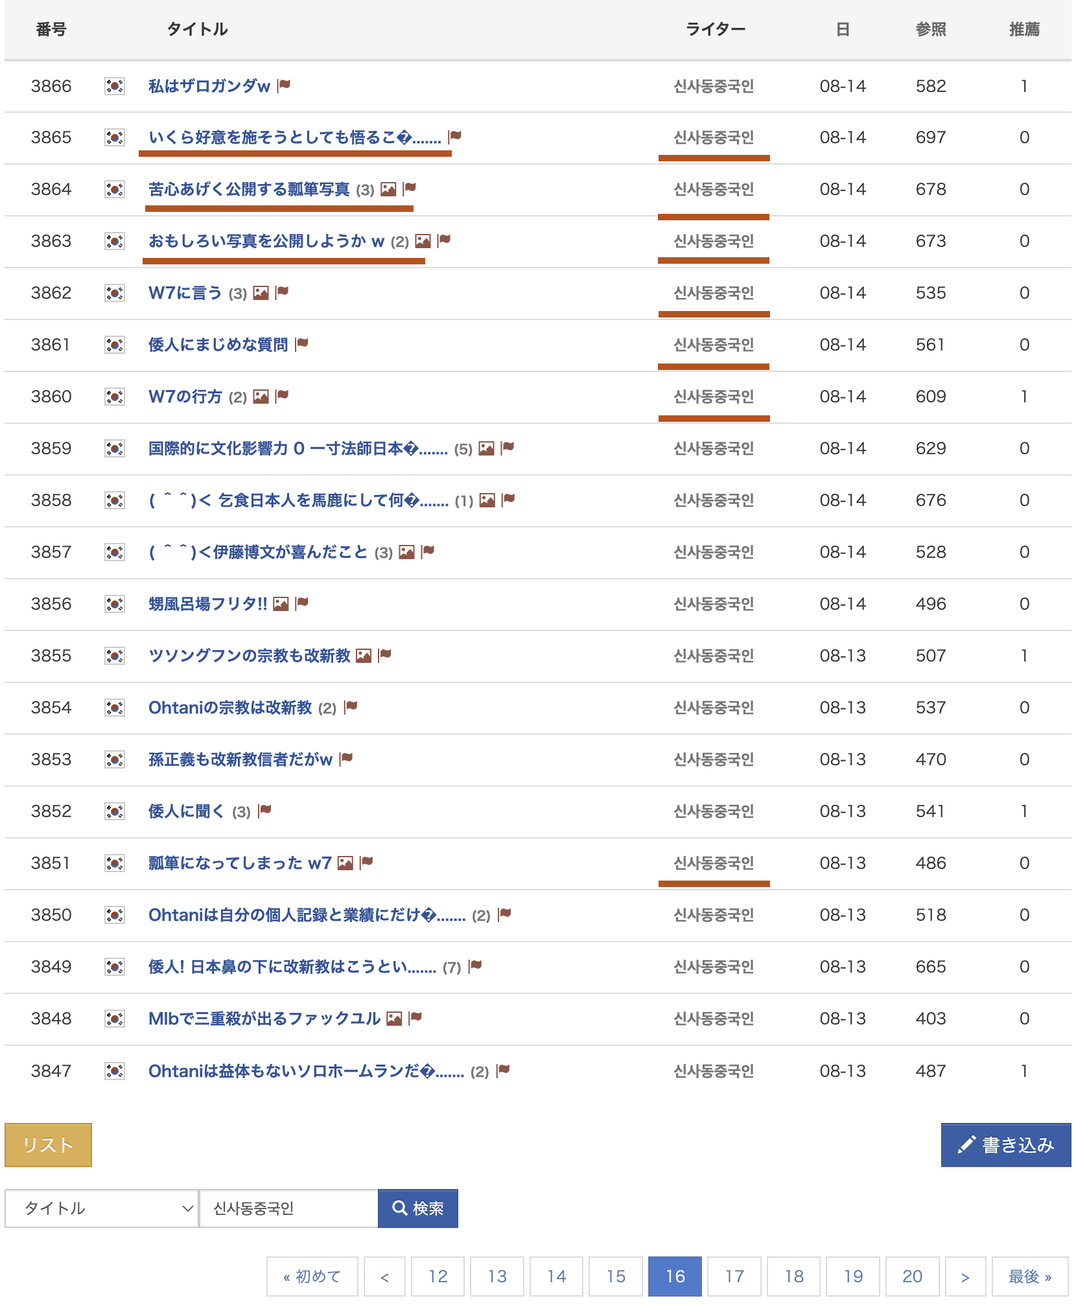Jump to page 20 of the list
1076x1305 pixels.
[912, 1276]
